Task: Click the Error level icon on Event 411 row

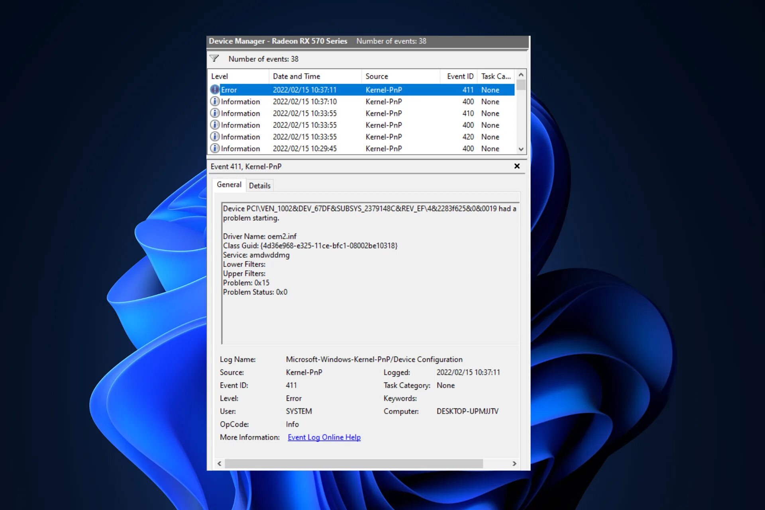Action: click(x=215, y=90)
